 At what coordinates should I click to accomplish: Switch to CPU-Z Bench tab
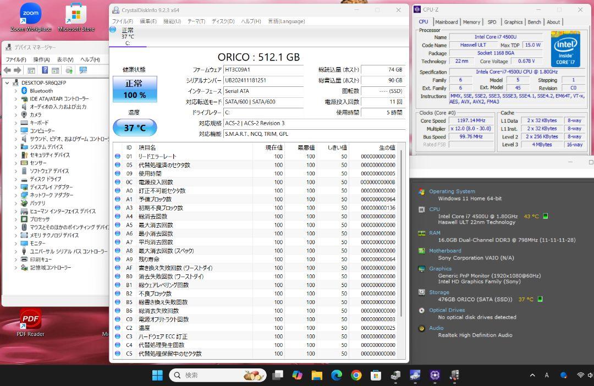[x=534, y=22]
